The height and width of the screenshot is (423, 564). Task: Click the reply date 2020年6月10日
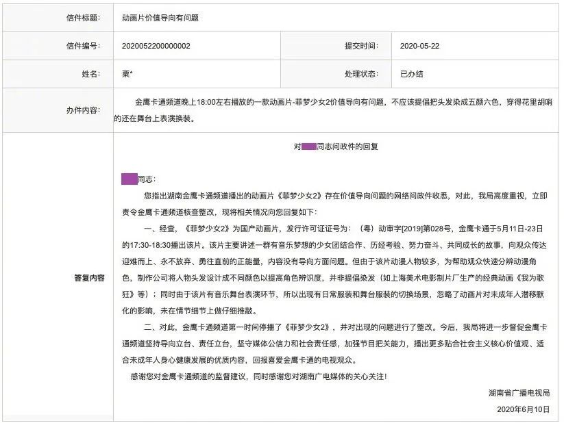click(x=524, y=409)
